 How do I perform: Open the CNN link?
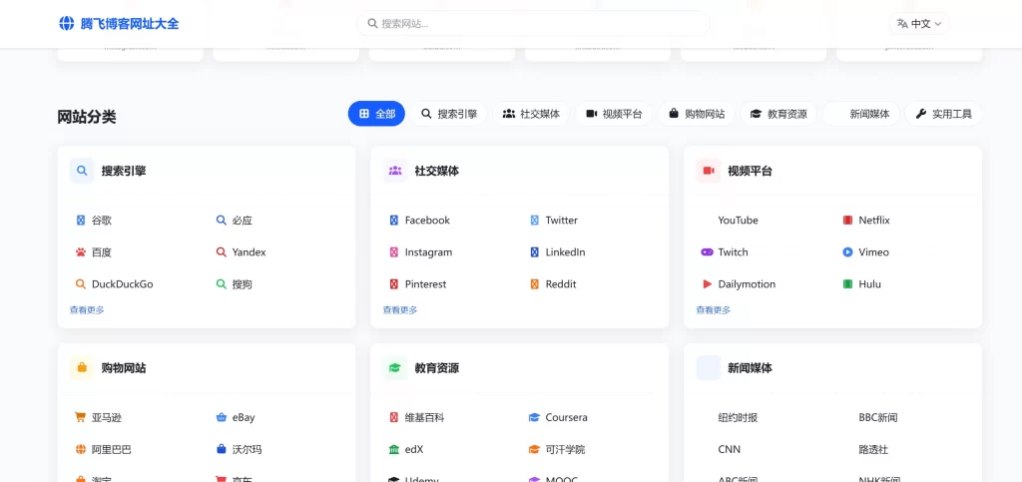tap(730, 449)
